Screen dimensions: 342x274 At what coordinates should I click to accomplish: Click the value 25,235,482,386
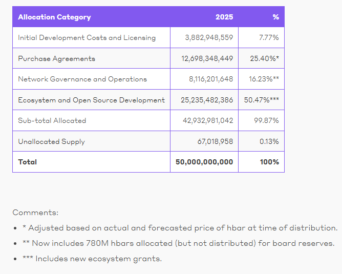pos(207,100)
